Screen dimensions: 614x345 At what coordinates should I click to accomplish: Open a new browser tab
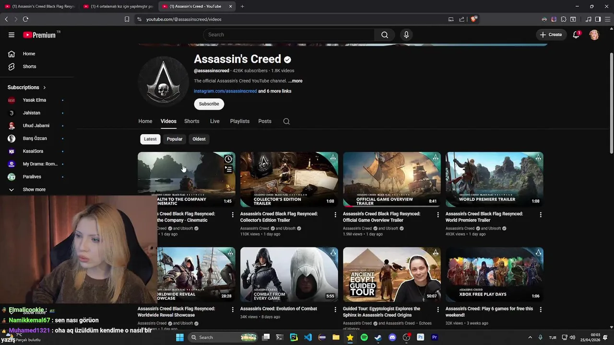tap(242, 6)
